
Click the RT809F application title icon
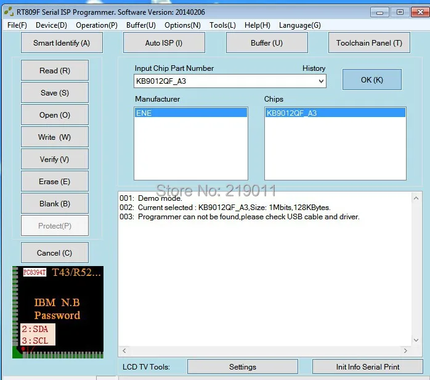pyautogui.click(x=9, y=12)
